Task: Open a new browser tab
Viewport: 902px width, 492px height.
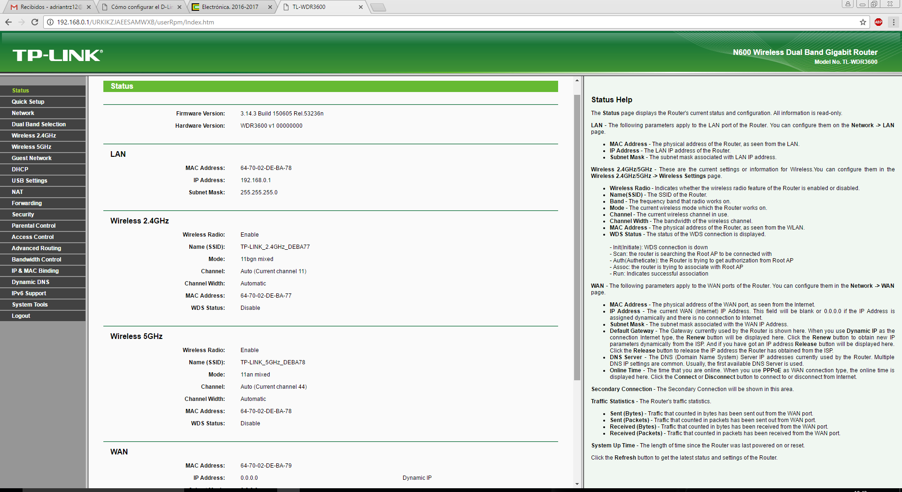Action: (x=378, y=7)
